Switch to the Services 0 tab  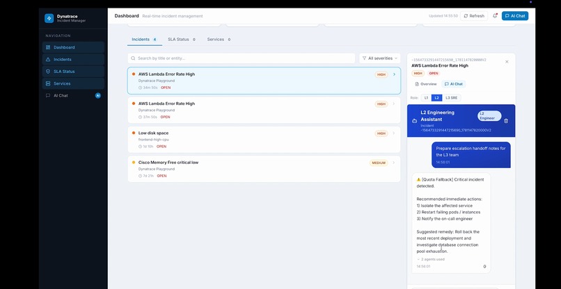click(219, 40)
